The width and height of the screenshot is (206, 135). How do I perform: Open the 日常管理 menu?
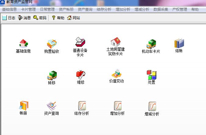tap(47, 9)
